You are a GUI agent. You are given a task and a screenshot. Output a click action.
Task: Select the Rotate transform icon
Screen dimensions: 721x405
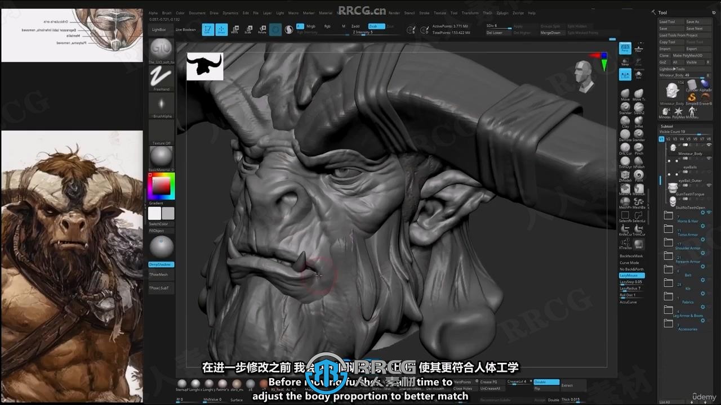261,29
